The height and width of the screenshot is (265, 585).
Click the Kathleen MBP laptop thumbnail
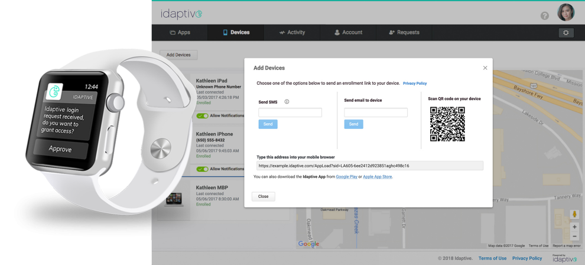click(x=174, y=199)
